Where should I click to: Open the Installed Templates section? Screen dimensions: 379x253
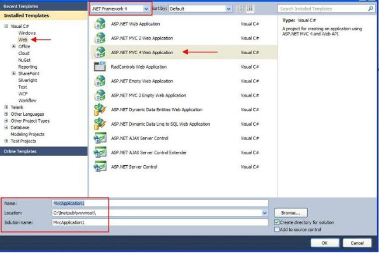44,16
